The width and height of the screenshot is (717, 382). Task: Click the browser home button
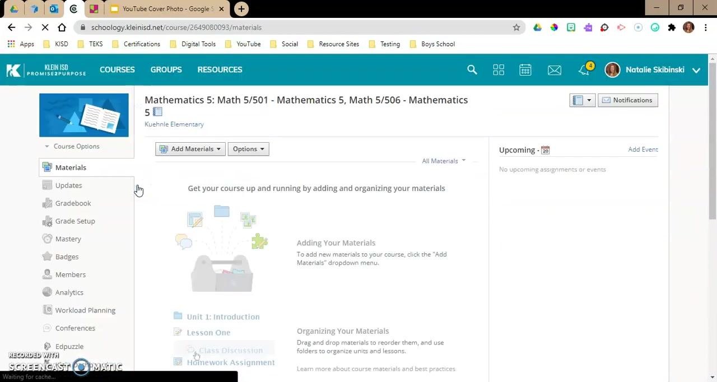coord(62,27)
